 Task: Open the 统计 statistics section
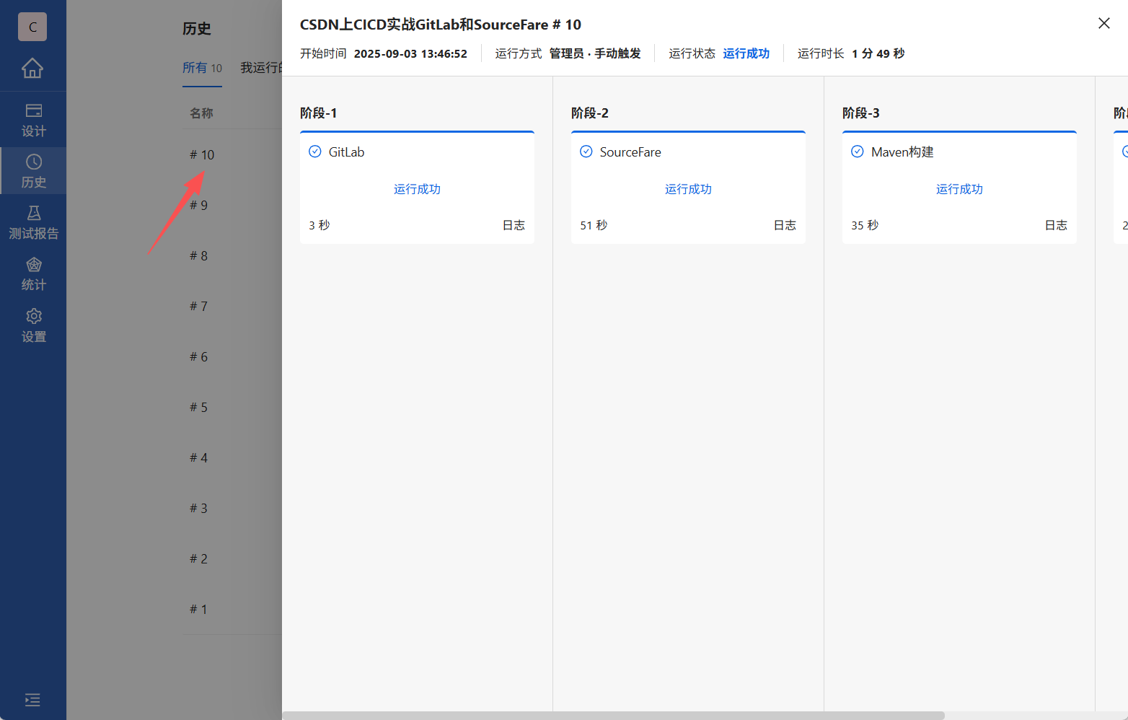coord(33,274)
